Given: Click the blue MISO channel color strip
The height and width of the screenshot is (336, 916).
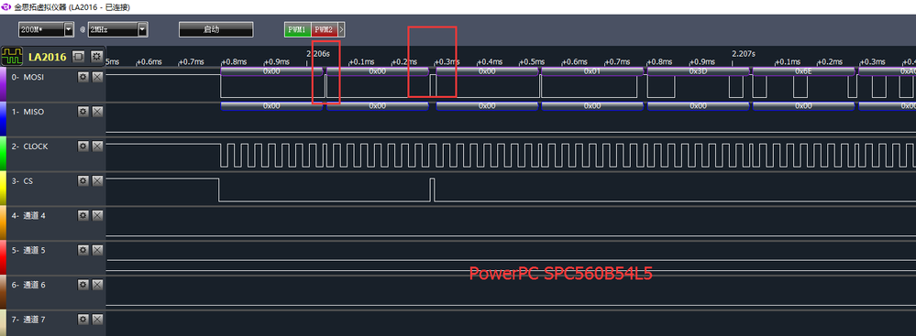Looking at the screenshot, I should (3, 118).
